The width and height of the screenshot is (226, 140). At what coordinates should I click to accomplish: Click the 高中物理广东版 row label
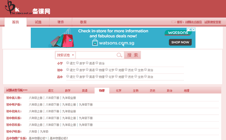17,138
